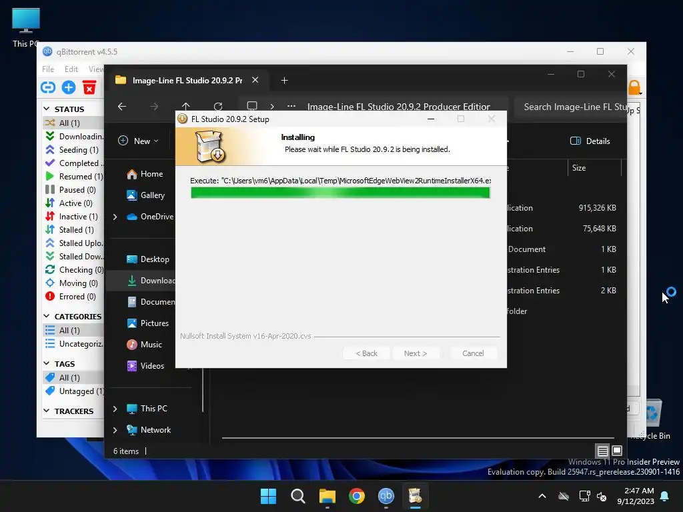Select Resumed (1) filter in qBittorrent
This screenshot has height=512, width=683.
tap(73, 176)
